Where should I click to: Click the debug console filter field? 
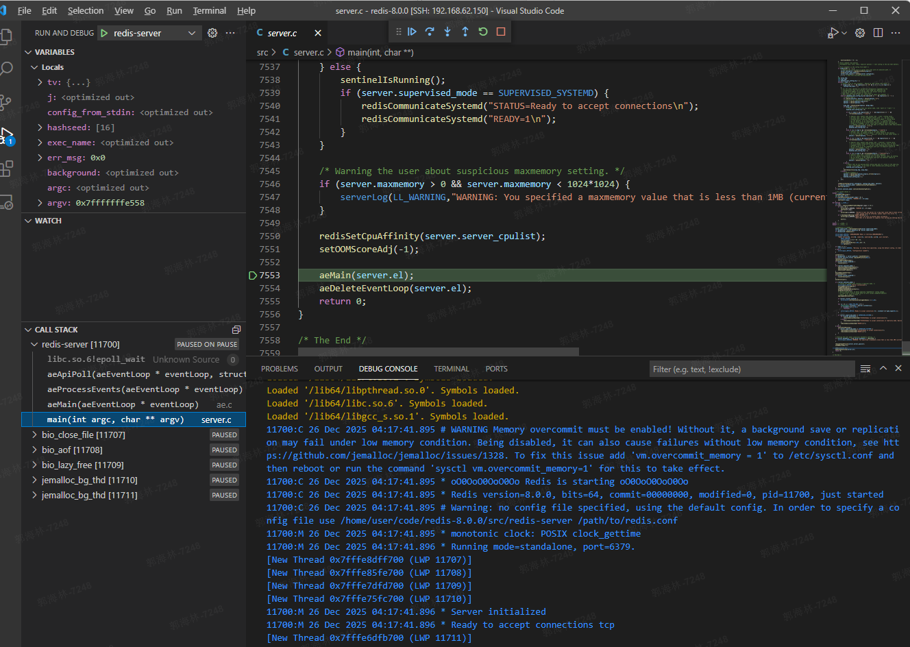click(749, 369)
